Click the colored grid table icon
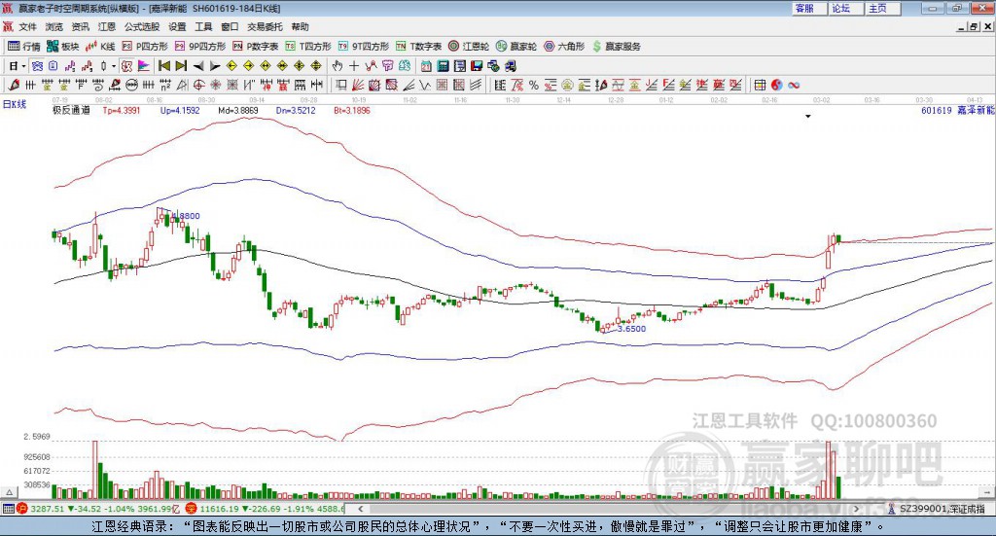This screenshot has width=996, height=536. pyautogui.click(x=760, y=85)
